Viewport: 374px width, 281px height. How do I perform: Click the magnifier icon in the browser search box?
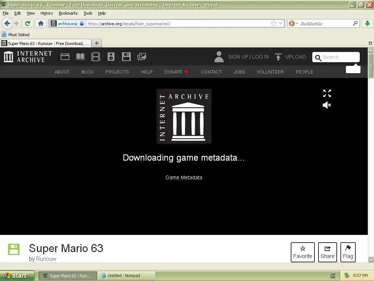coord(355,23)
